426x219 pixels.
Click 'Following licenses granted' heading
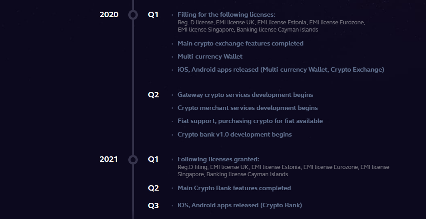coord(219,160)
